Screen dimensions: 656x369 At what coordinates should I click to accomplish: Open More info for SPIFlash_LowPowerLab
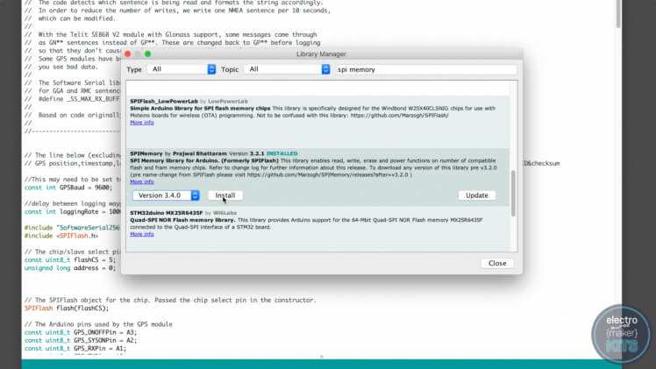[x=142, y=123]
